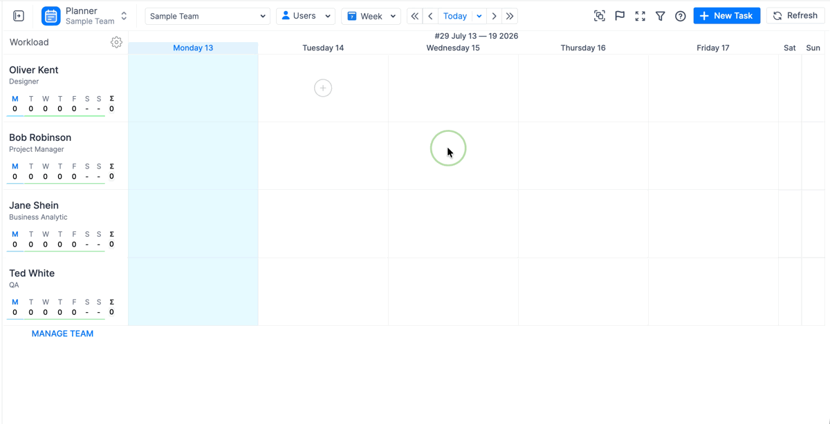This screenshot has height=424, width=830.
Task: Select user Jane Shein
Action: (x=34, y=205)
